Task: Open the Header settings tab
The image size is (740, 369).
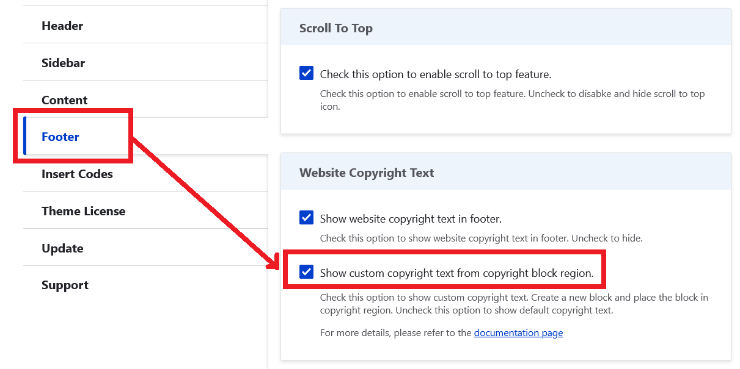Action: coord(62,25)
